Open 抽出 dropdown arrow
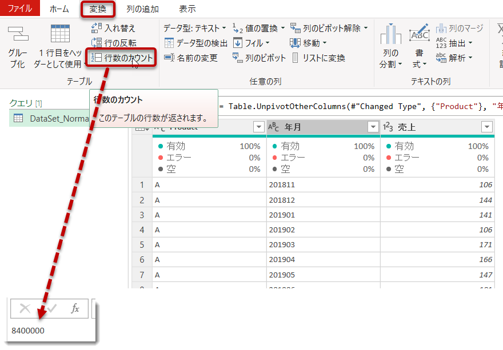 point(470,43)
